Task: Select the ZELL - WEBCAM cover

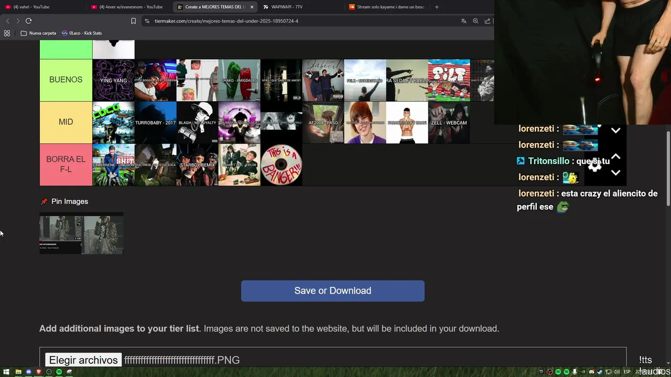Action: pyautogui.click(x=449, y=123)
